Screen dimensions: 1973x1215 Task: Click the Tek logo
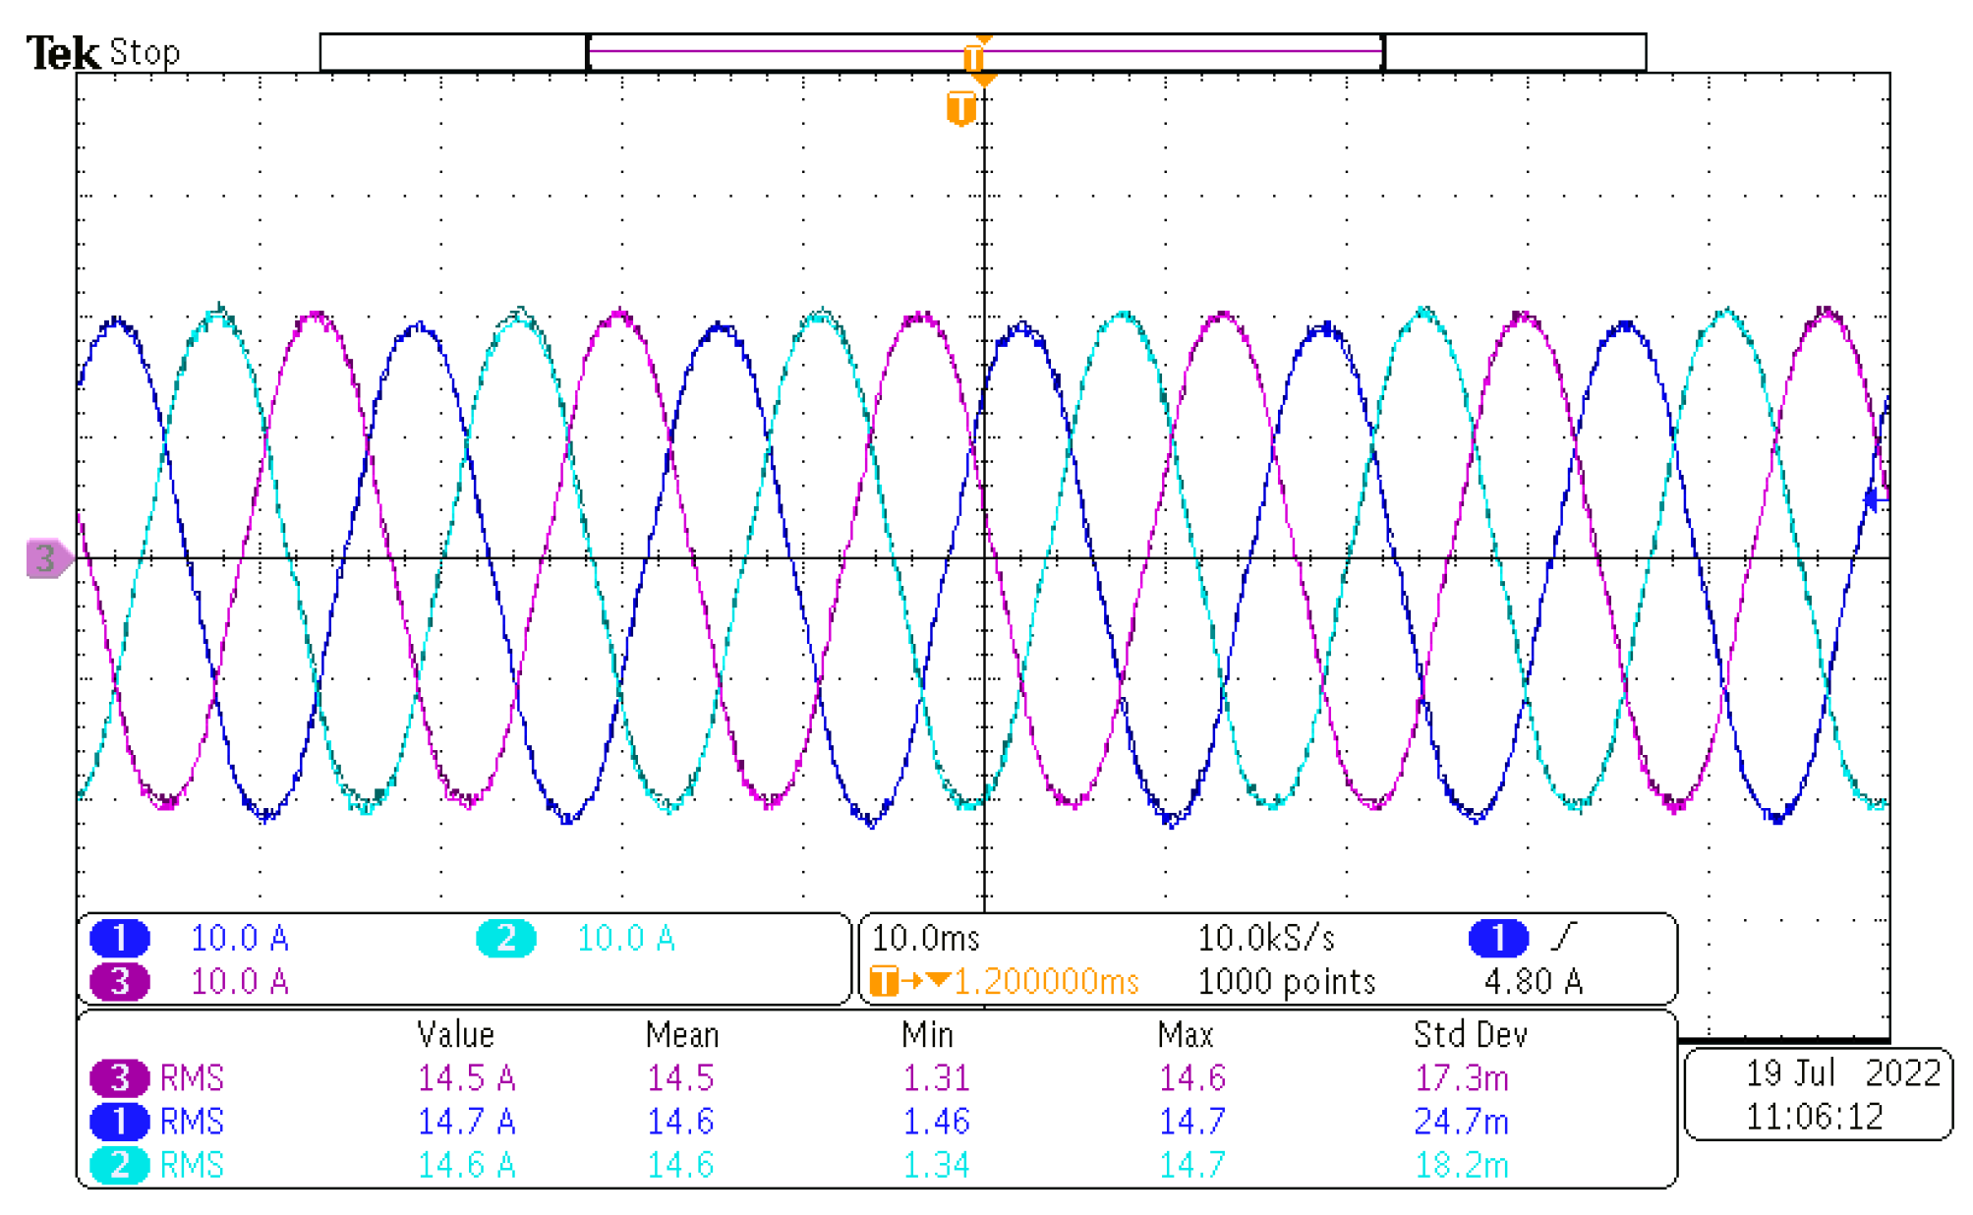62,52
